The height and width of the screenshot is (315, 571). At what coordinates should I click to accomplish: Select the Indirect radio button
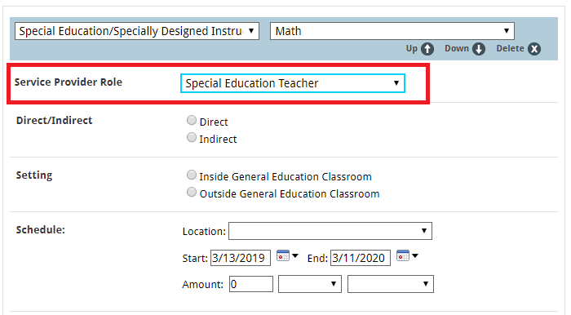(192, 137)
